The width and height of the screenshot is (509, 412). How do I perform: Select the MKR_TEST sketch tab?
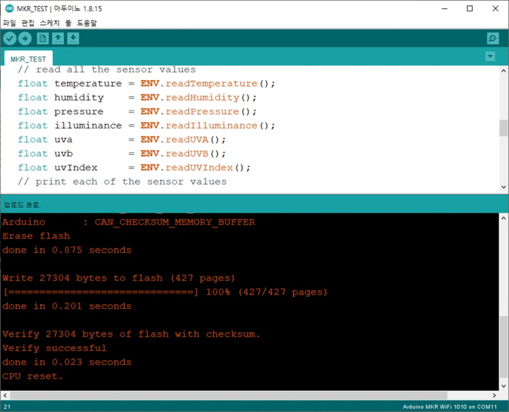[28, 59]
